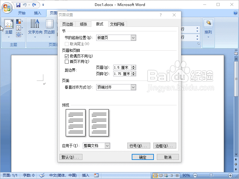Click the macro recording icon in status bar
Screen dimensions: 239x179
[96, 175]
